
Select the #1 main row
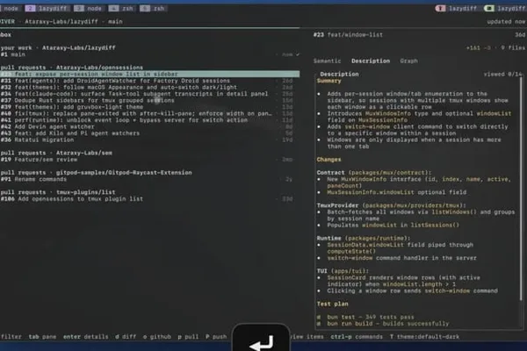pyautogui.click(x=149, y=54)
